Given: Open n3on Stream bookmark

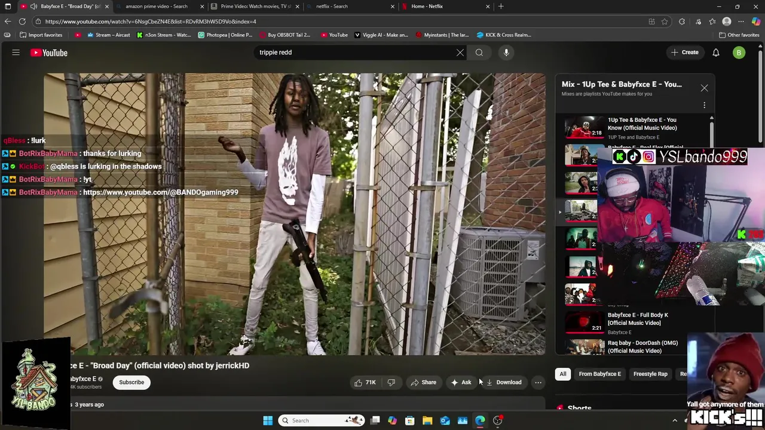Looking at the screenshot, I should (x=163, y=35).
